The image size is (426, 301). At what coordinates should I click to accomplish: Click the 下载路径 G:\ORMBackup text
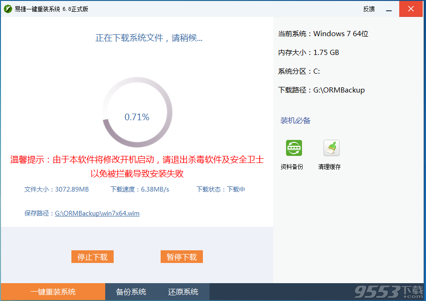pyautogui.click(x=321, y=90)
